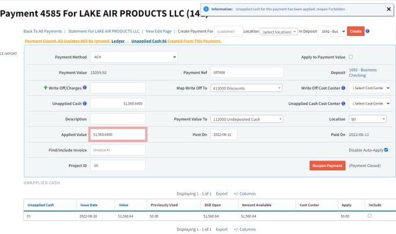This screenshot has height=234, width=396.
Task: Open Back To All Payments link
Action: pyautogui.click(x=42, y=31)
